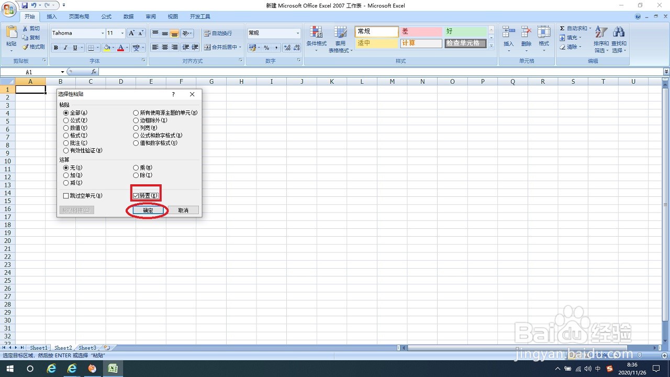Select the 批注 (Comments) radio option
Viewport: 670px width, 377px height.
coord(66,143)
